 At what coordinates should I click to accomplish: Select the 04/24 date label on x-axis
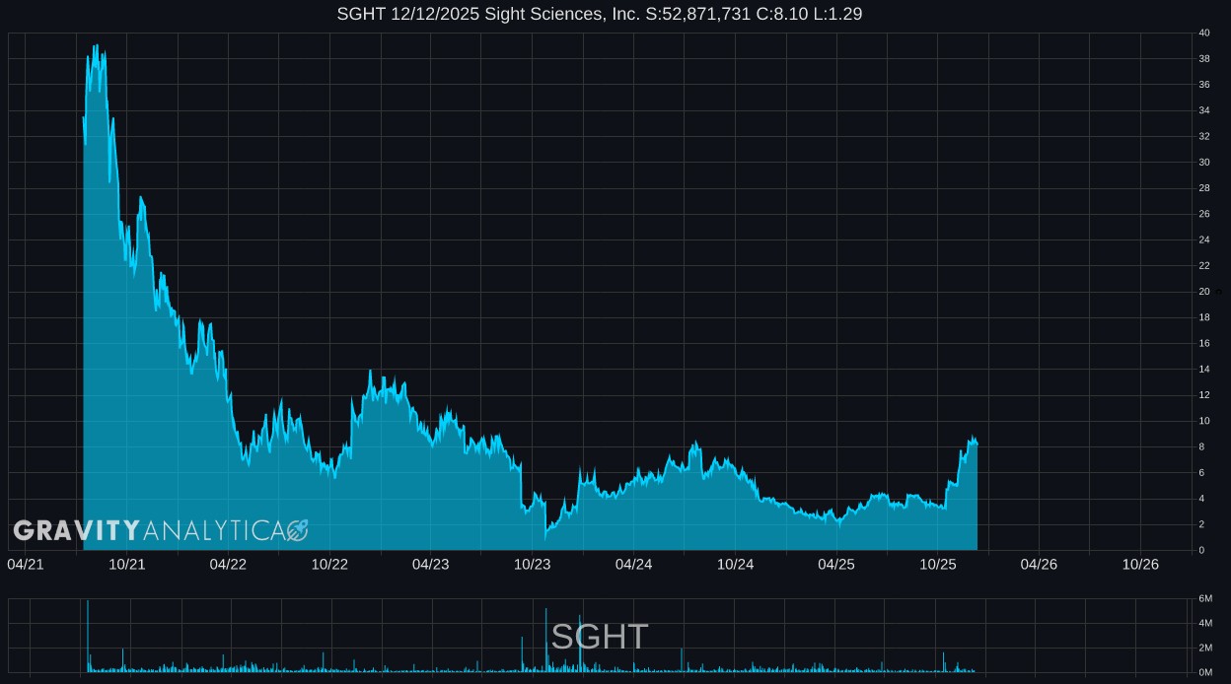633,565
